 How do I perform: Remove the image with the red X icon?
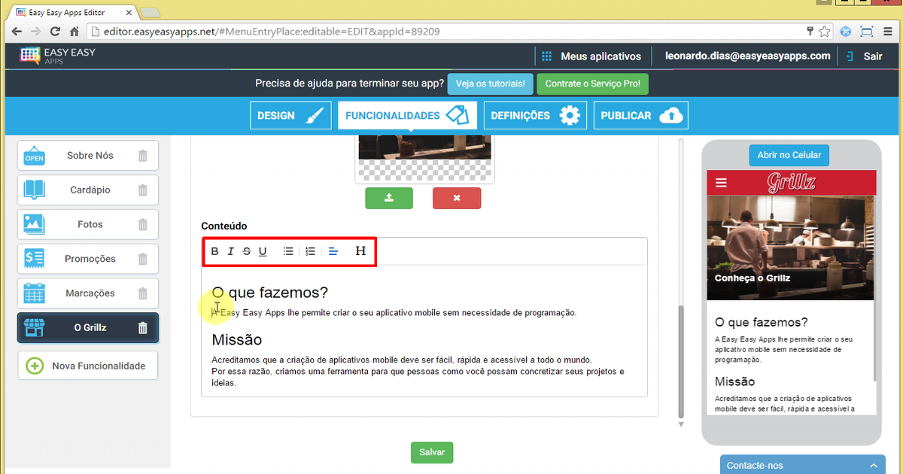pyautogui.click(x=457, y=198)
